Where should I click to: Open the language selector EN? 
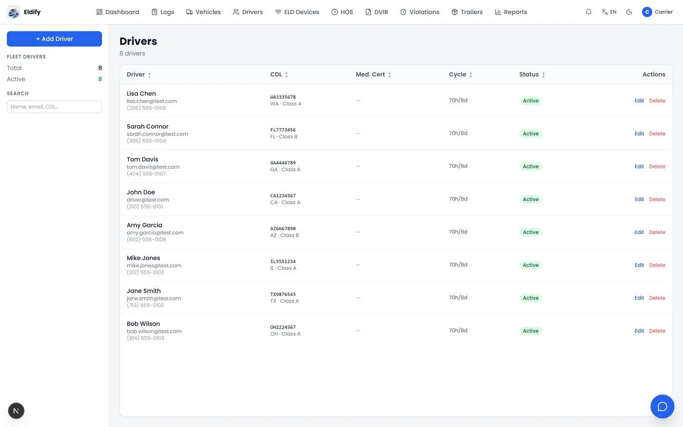click(609, 12)
